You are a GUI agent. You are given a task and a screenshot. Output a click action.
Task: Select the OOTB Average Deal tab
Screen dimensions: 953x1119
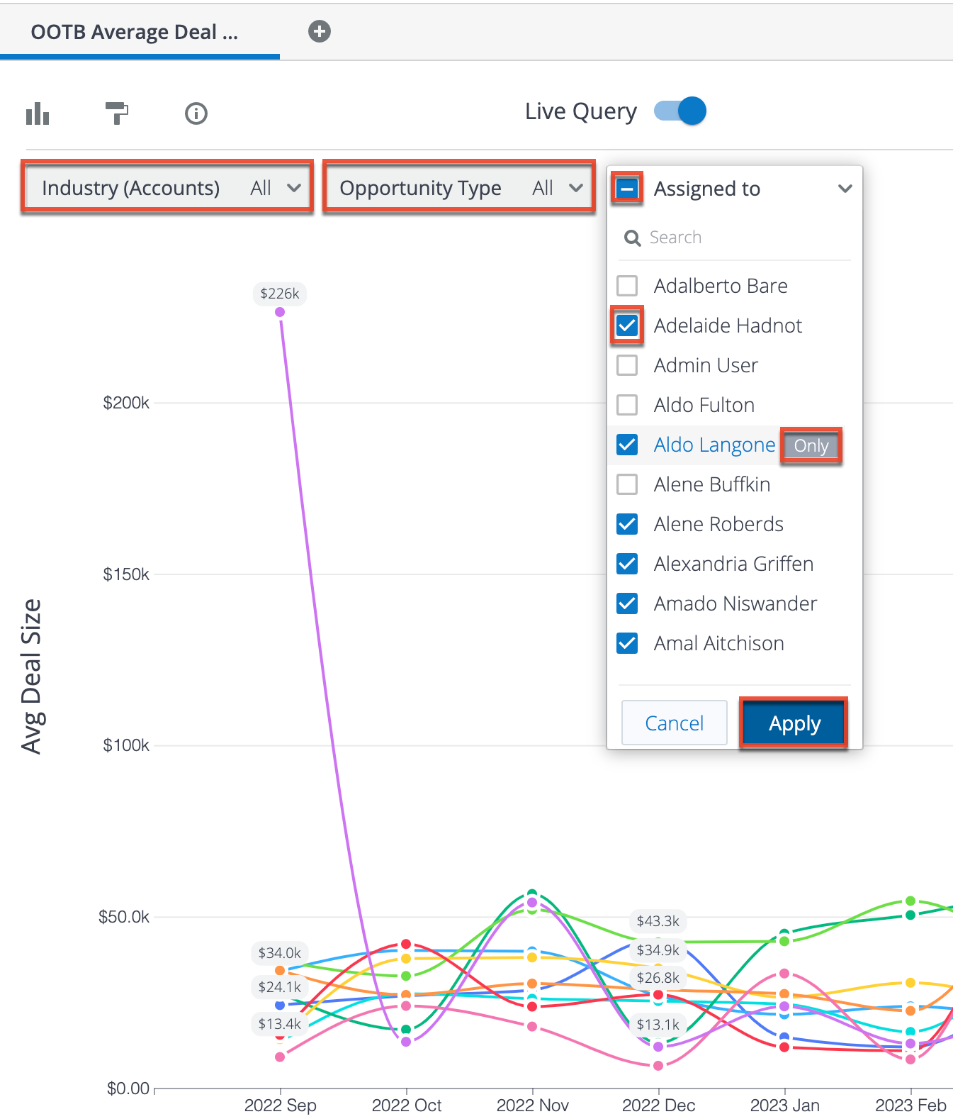[x=135, y=33]
